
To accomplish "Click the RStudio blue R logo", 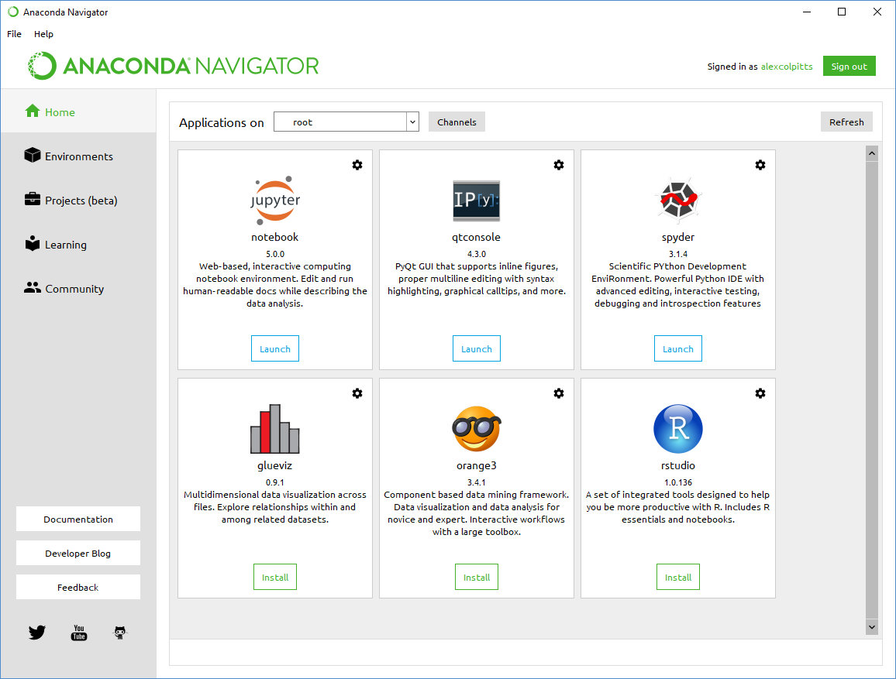I will [677, 428].
